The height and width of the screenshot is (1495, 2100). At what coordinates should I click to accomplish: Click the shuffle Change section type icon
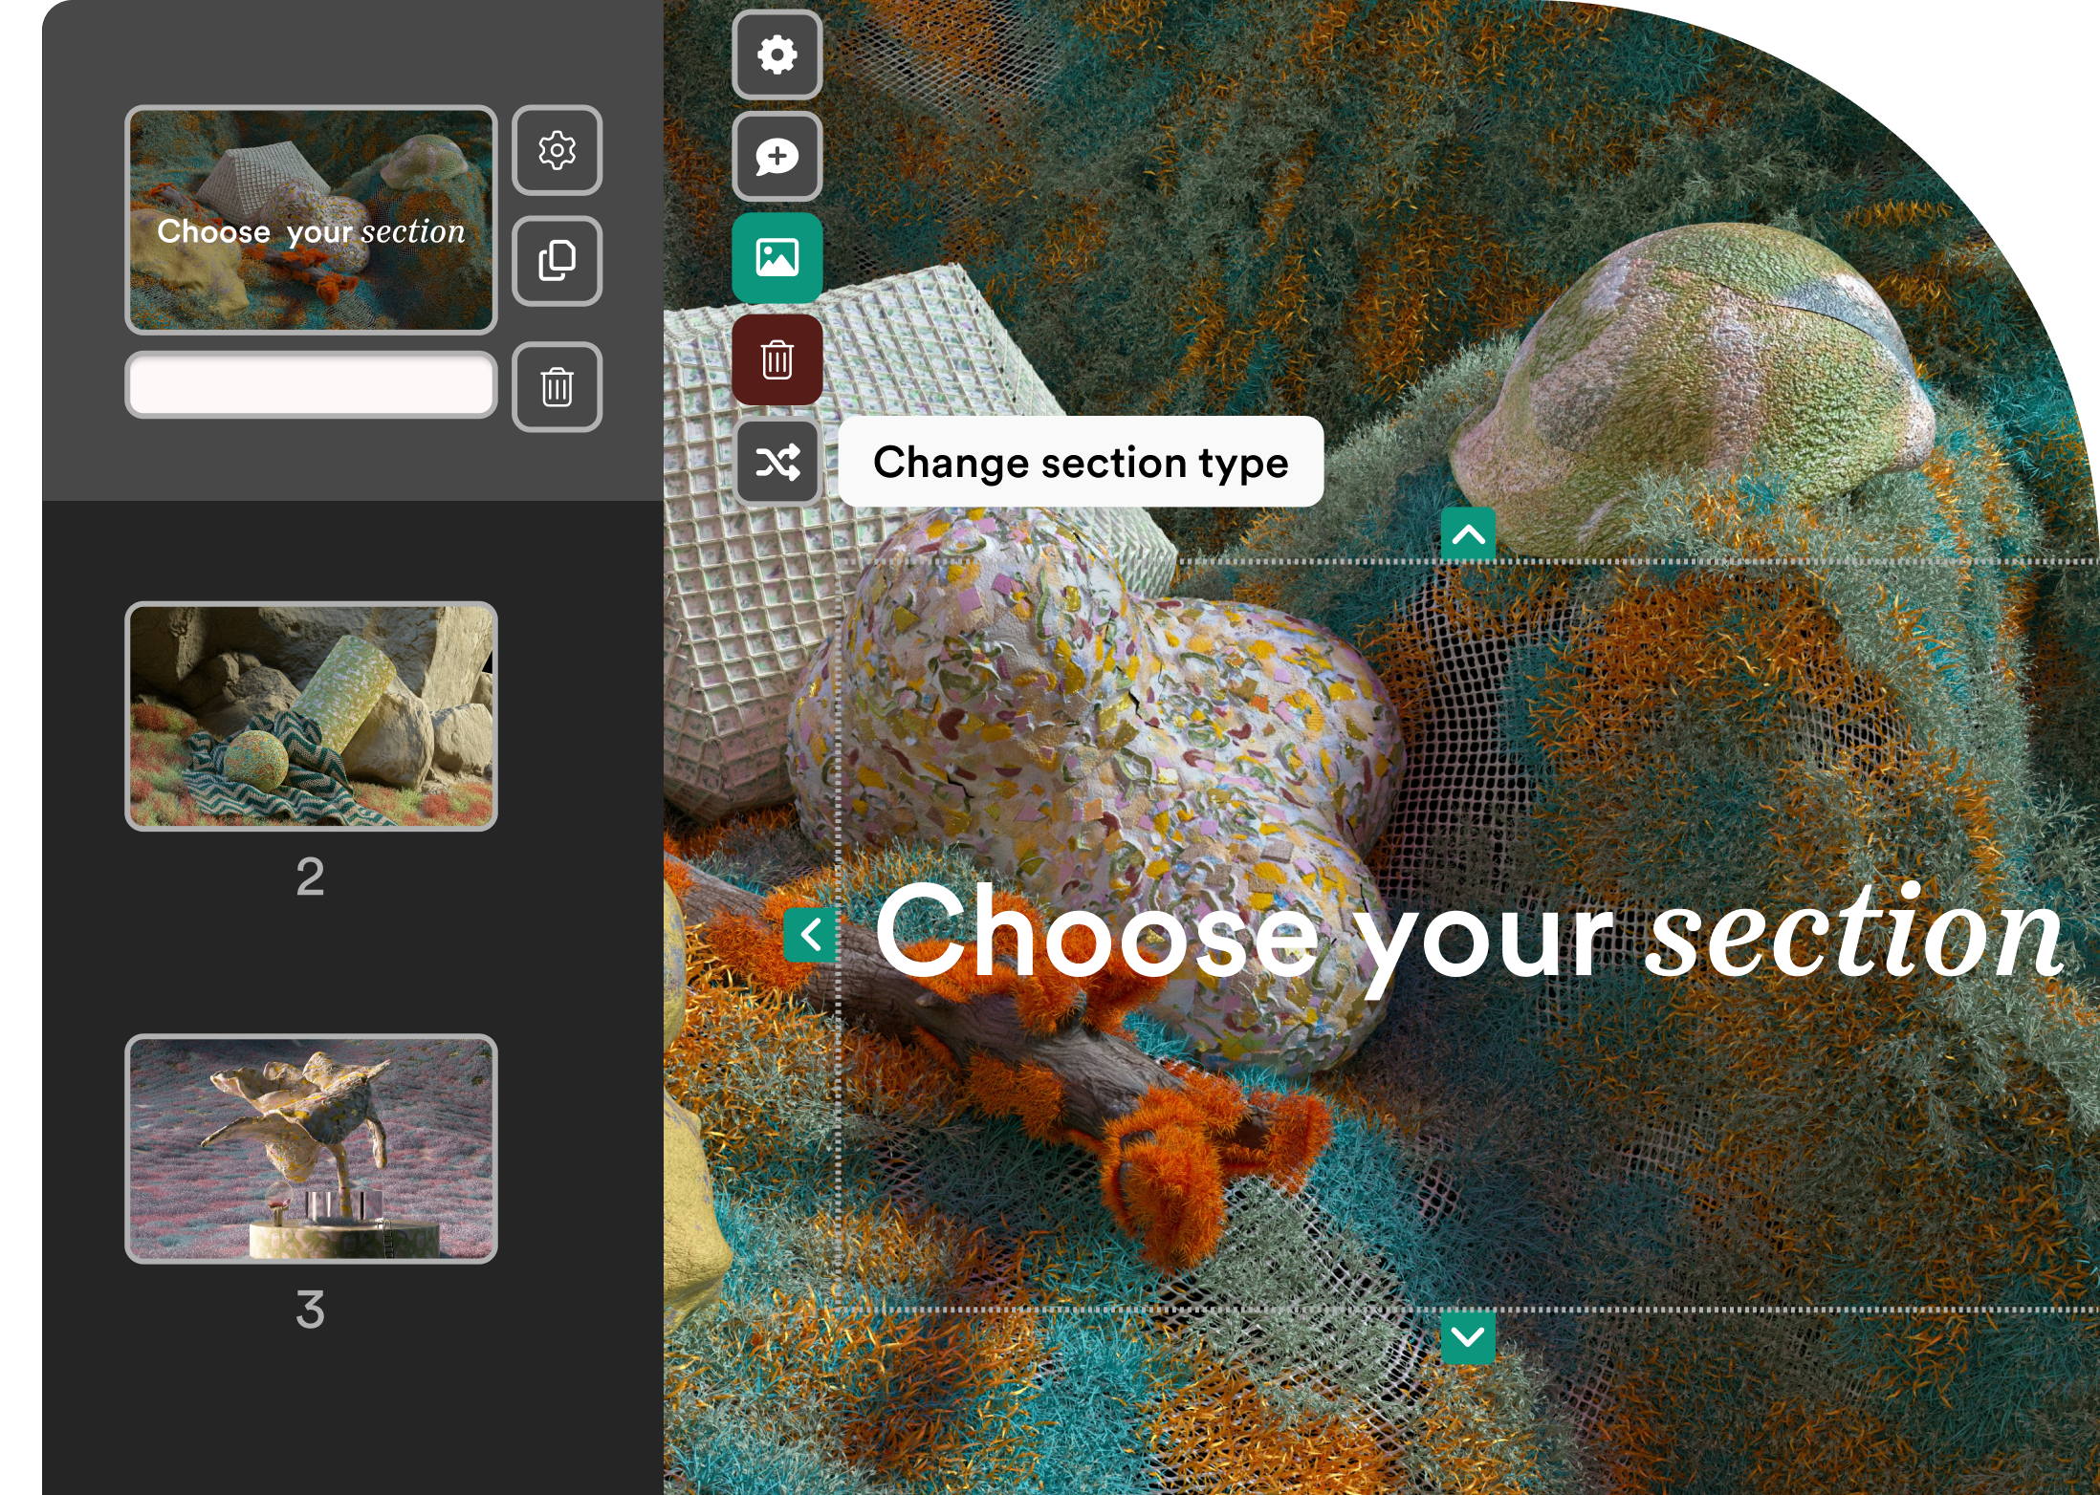point(777,463)
